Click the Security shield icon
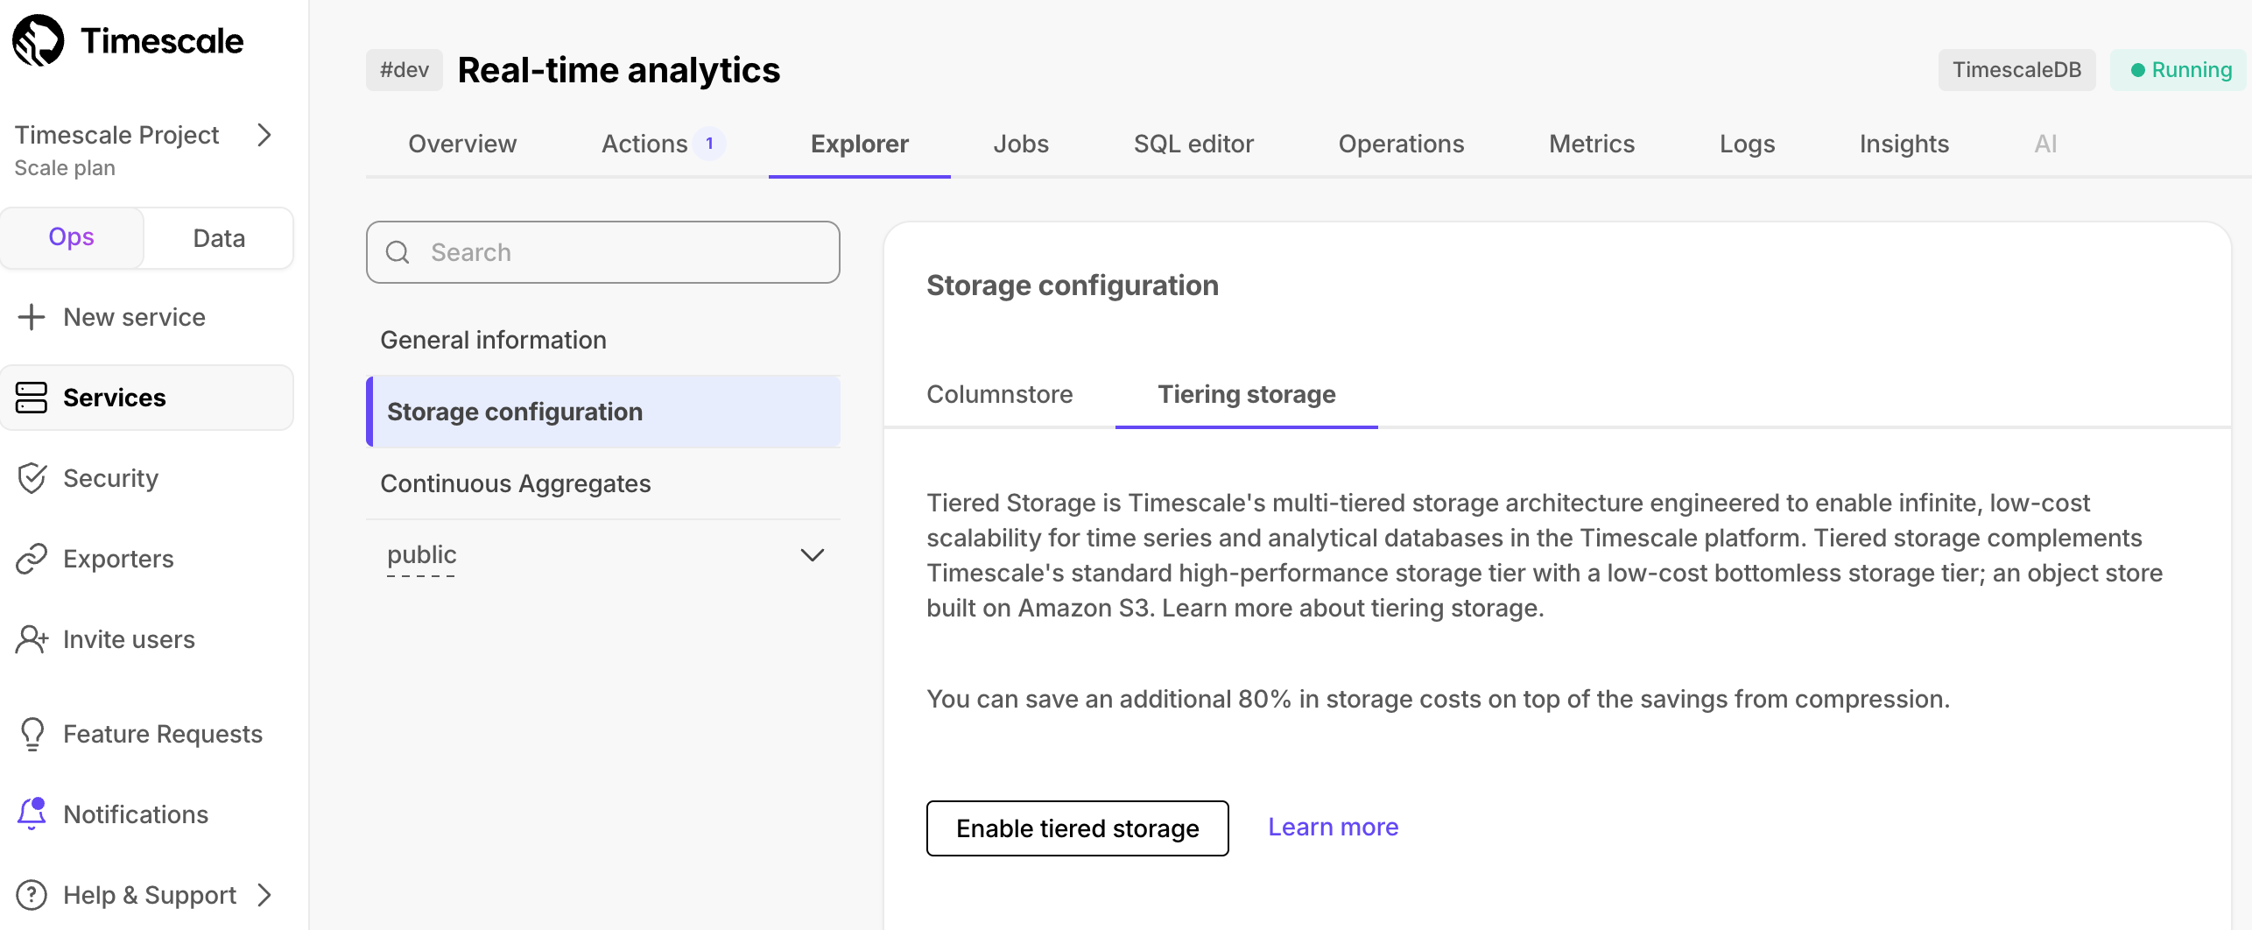2252x930 pixels. click(32, 478)
